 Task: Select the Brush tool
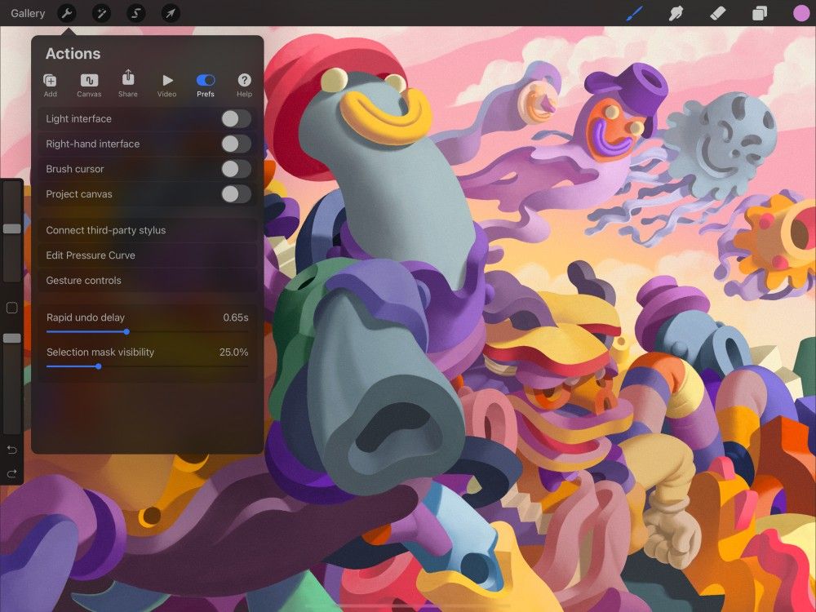tap(634, 13)
